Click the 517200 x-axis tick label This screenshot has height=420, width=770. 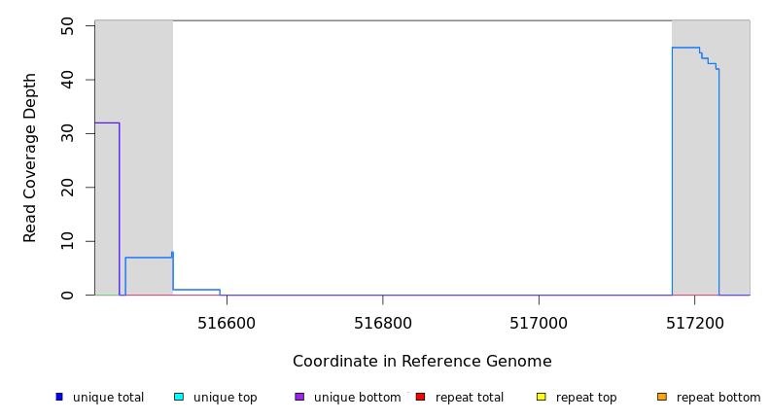pyautogui.click(x=695, y=322)
